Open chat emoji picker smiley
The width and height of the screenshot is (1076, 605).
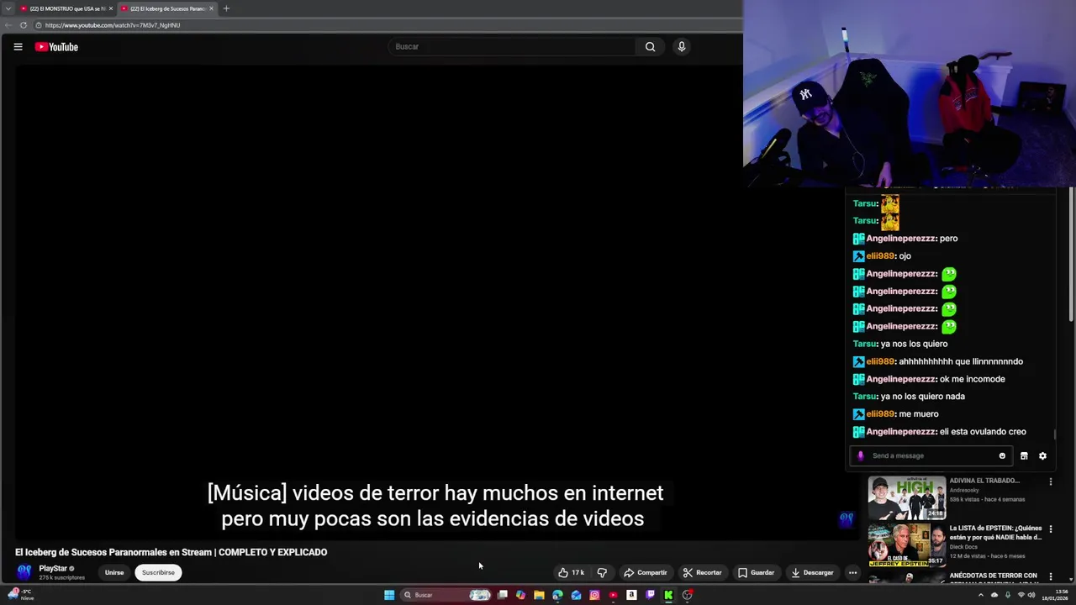coord(1002,455)
